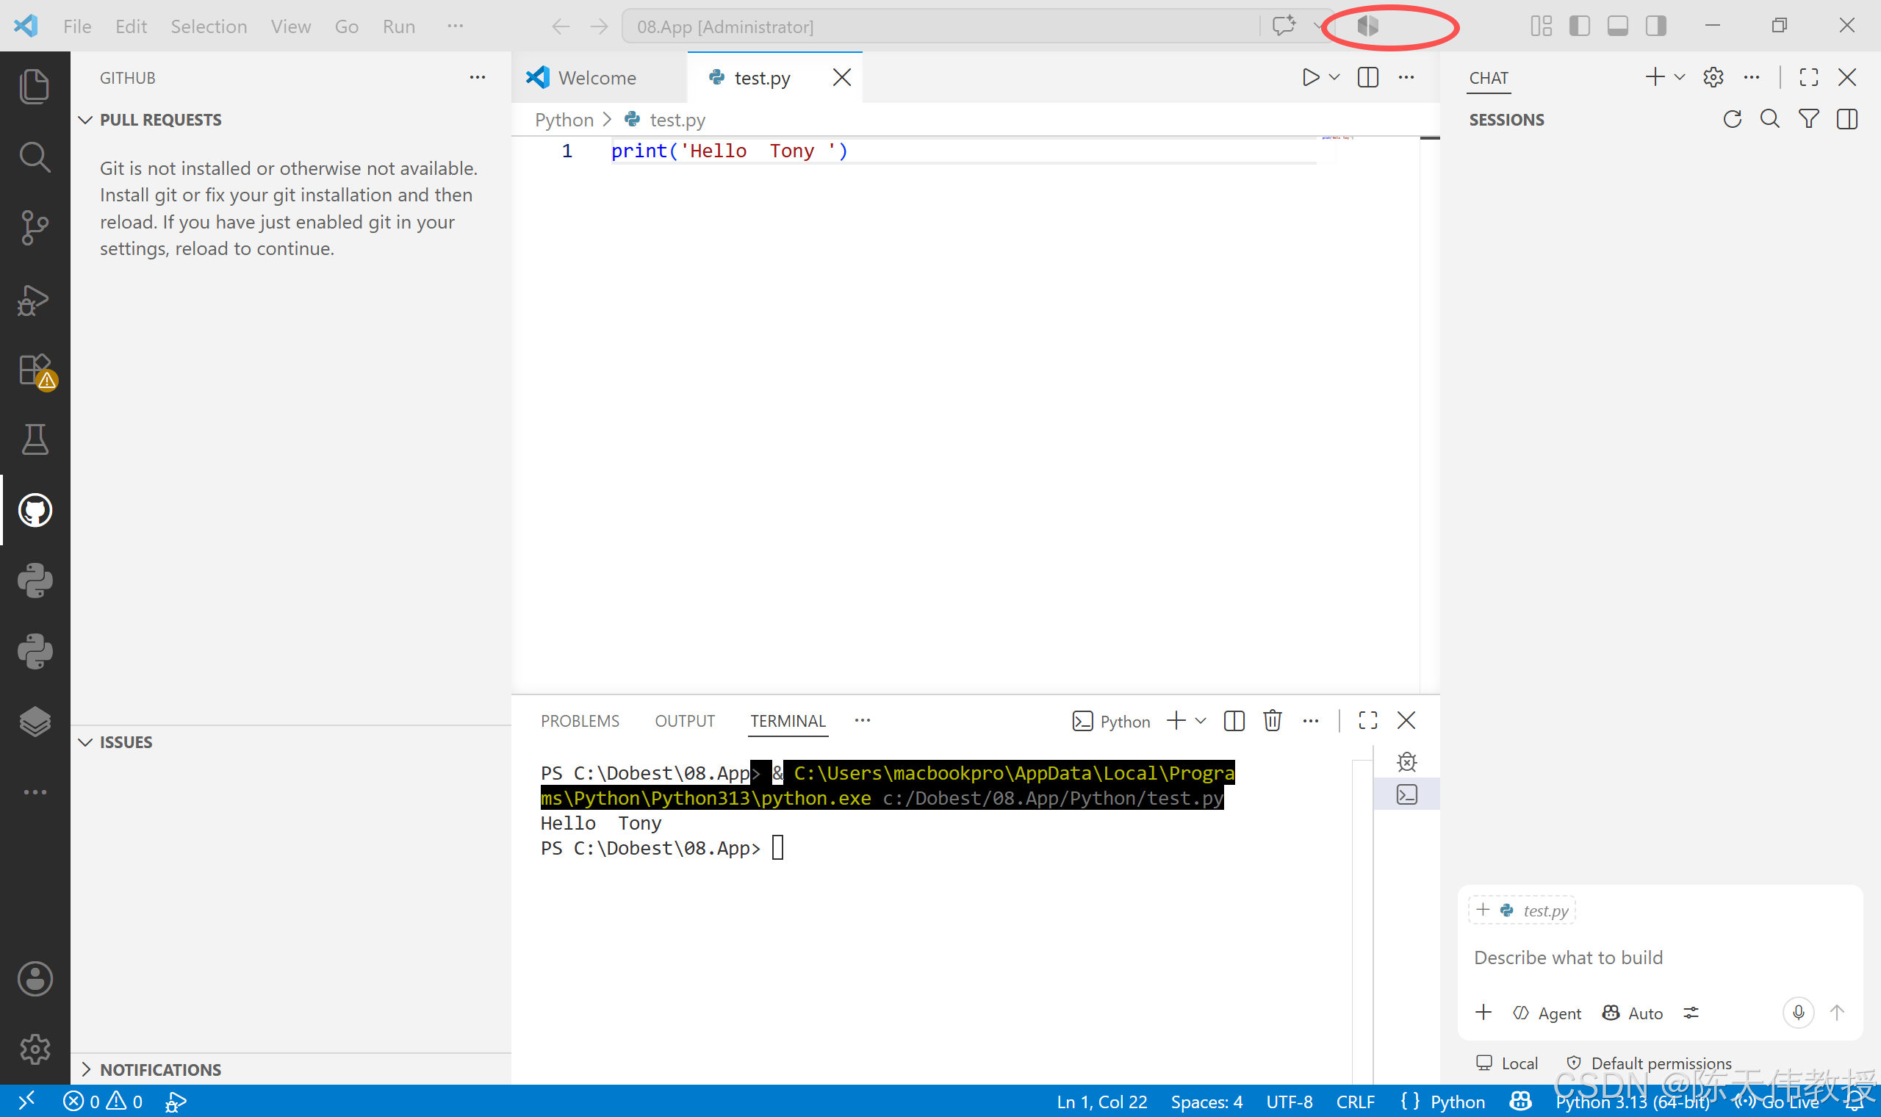Open the stacked layers view in activity bar

point(35,721)
